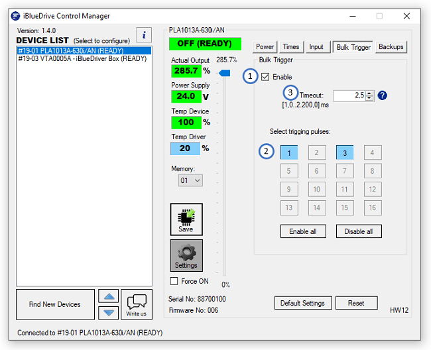Toggle trigging pulse 7 on
Image resolution: width=431 pixels, height=350 pixels.
tap(345, 171)
